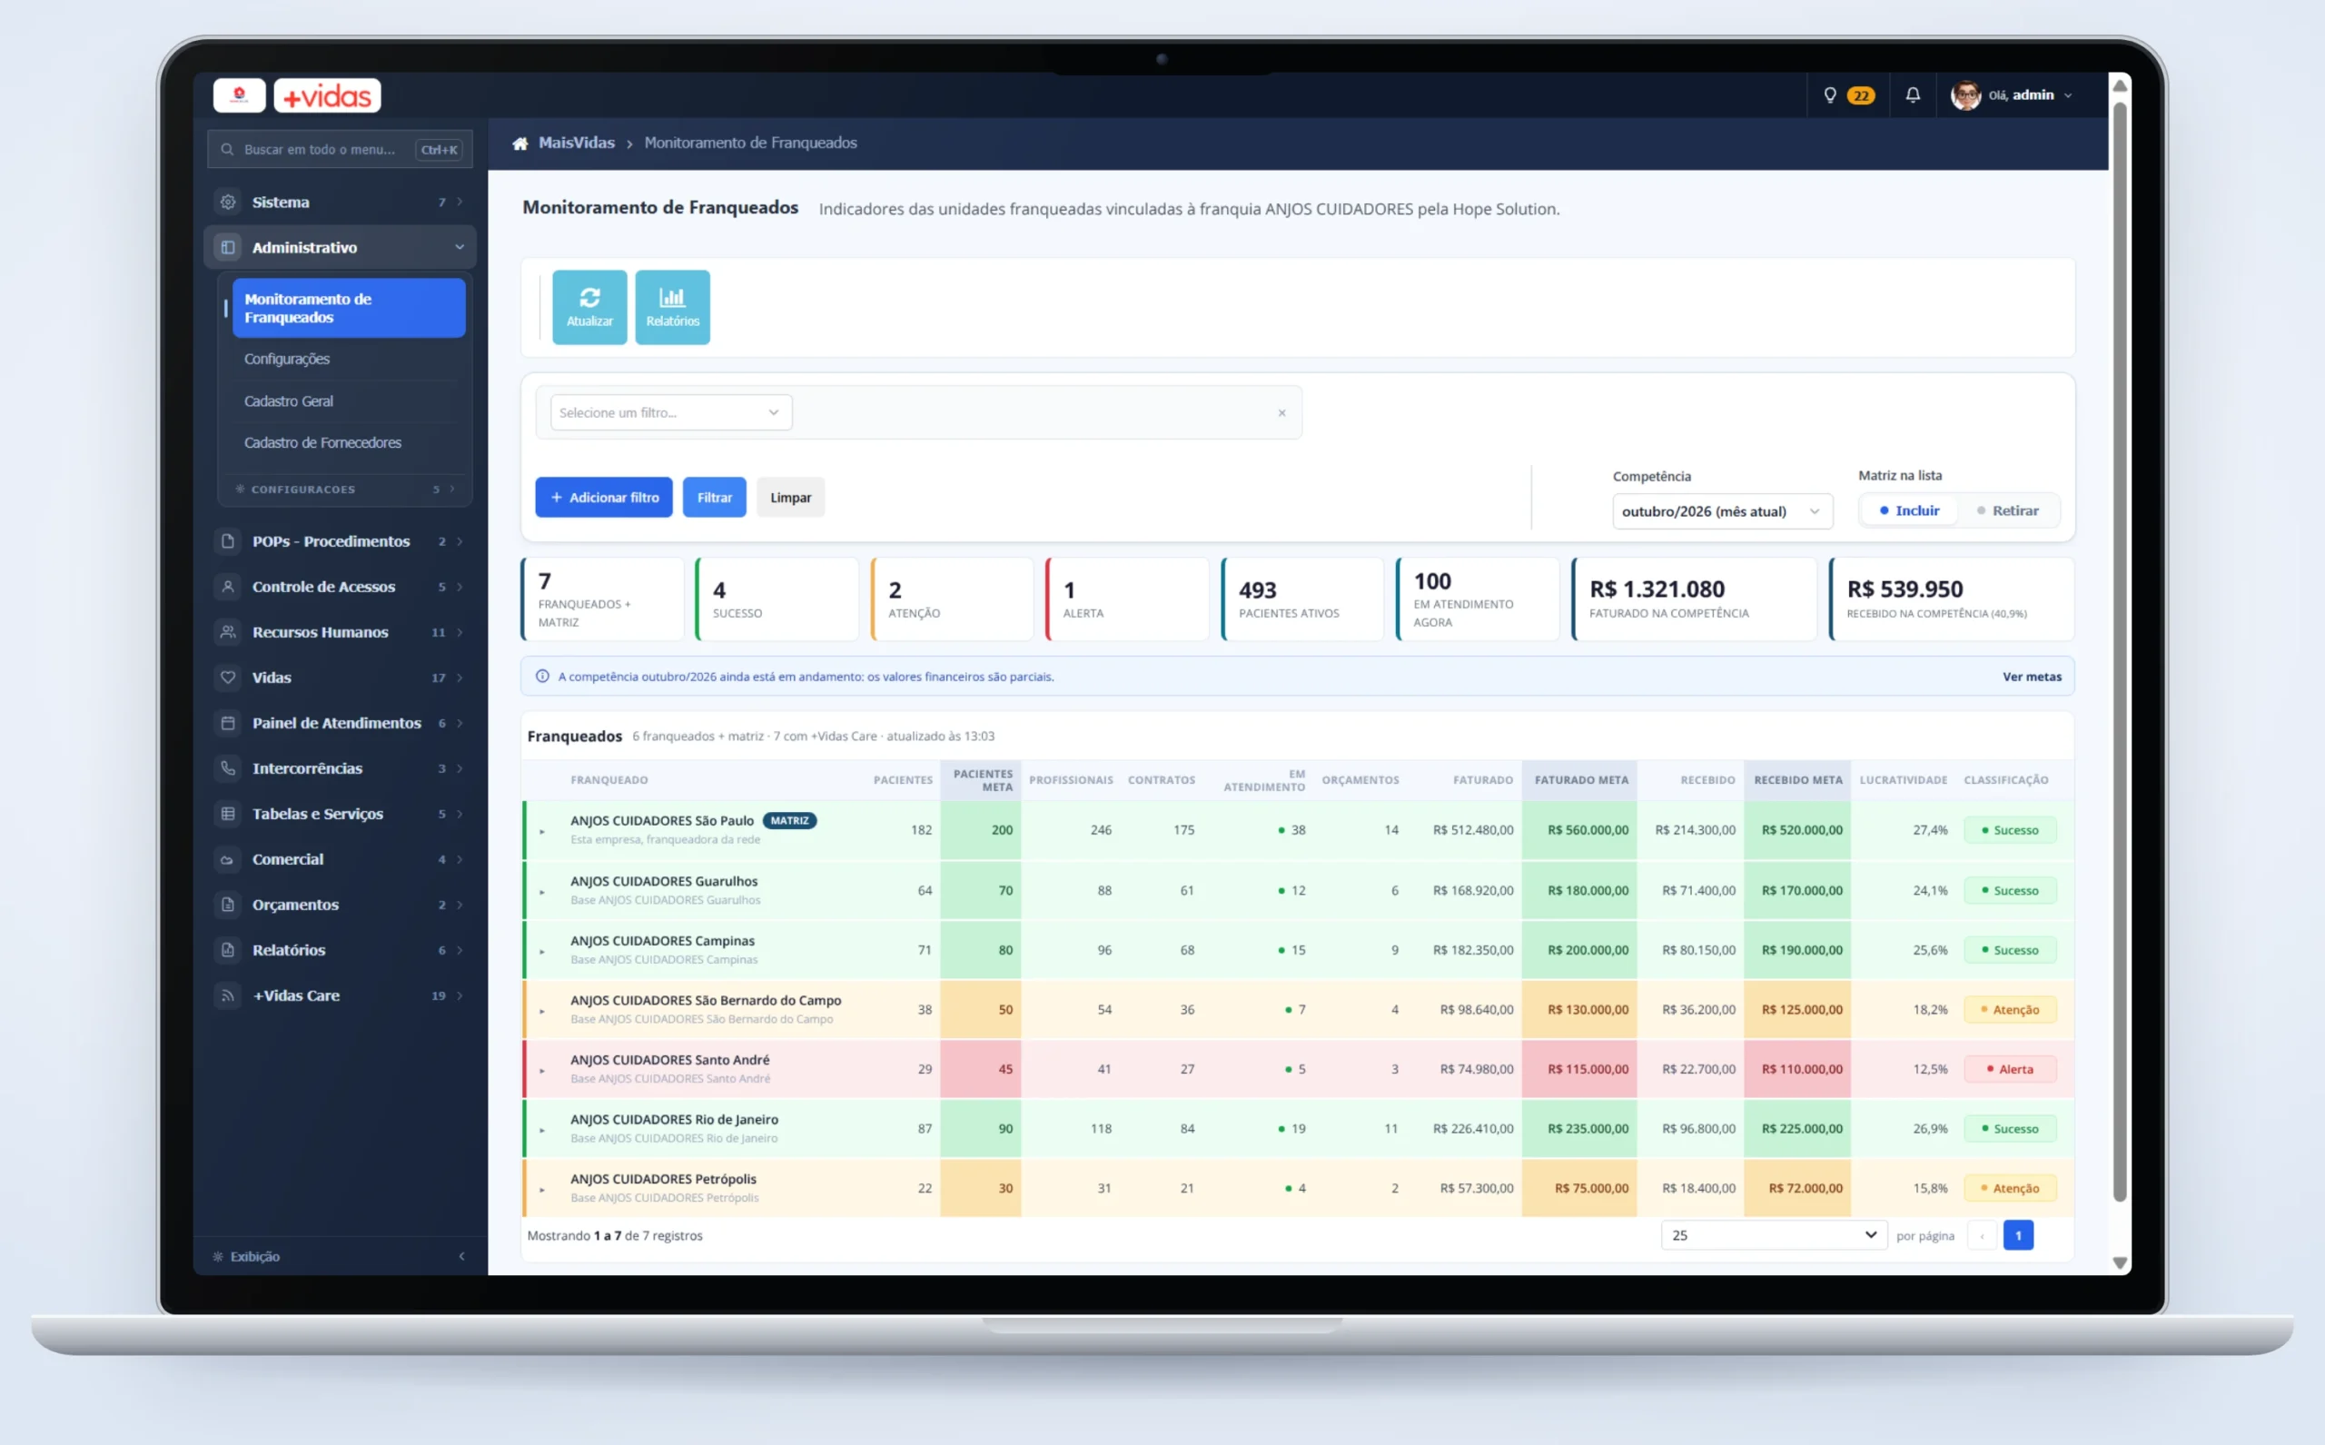Open Cadastro de Fornecedores menu item
Screen dimensions: 2325x1445
[322, 442]
